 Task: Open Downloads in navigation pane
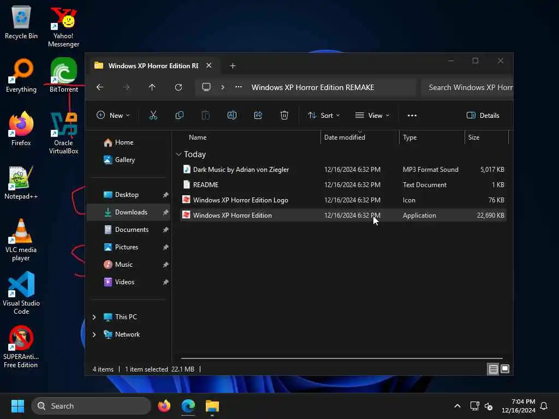coord(129,212)
